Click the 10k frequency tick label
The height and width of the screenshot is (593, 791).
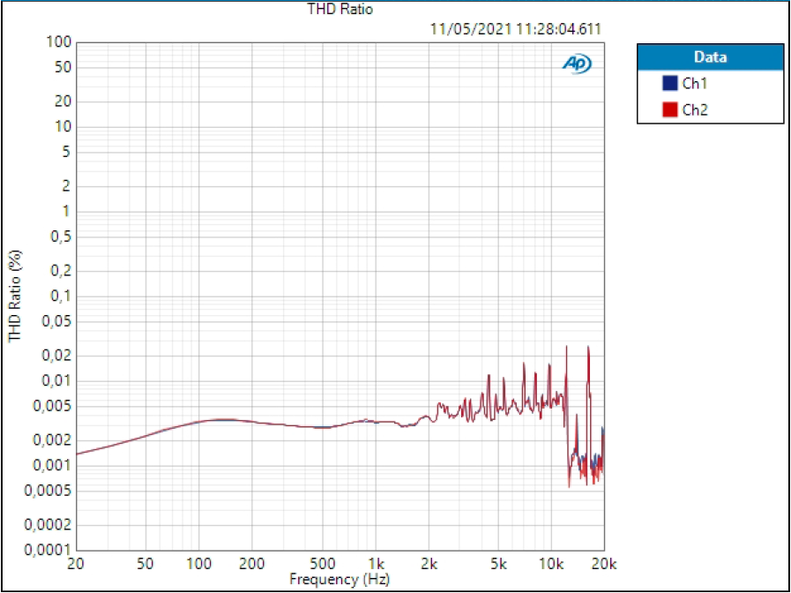pyautogui.click(x=551, y=562)
